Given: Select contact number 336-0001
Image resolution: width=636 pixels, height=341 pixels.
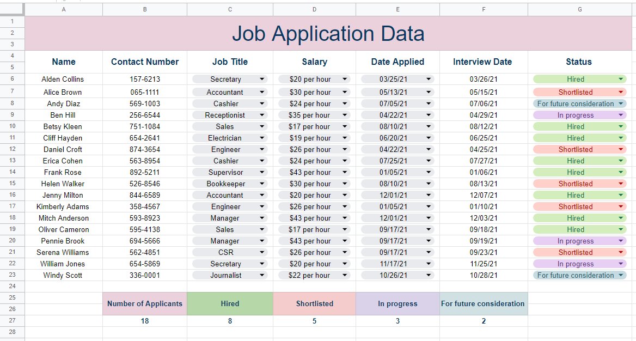Looking at the screenshot, I should click(145, 275).
